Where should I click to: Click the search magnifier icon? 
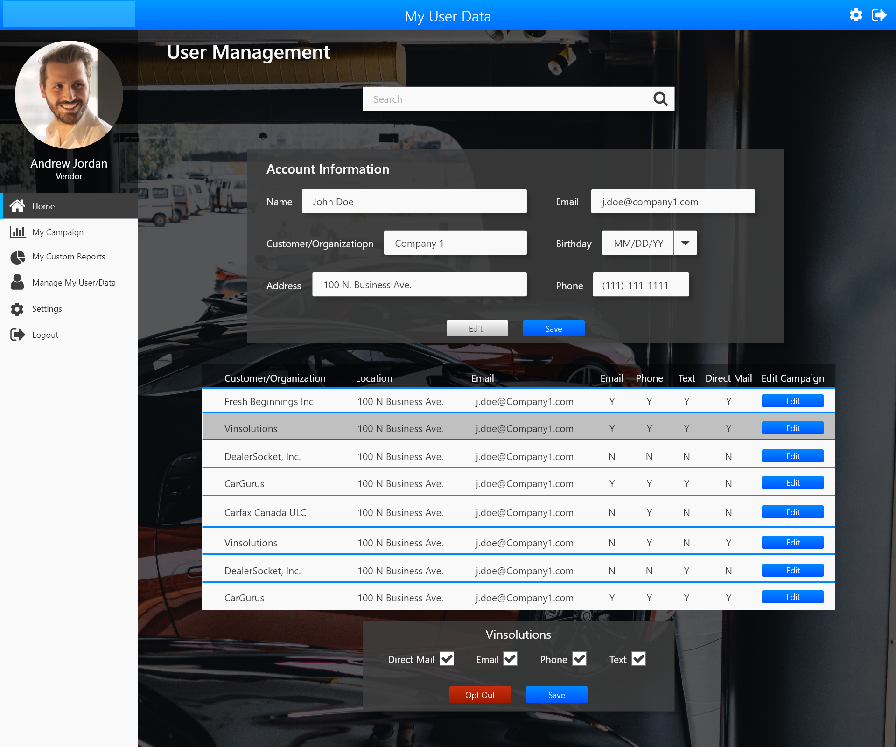[660, 99]
